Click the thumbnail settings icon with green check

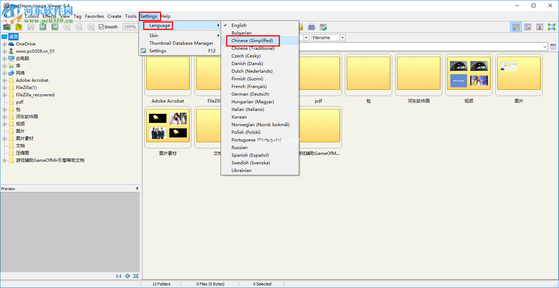click(323, 27)
